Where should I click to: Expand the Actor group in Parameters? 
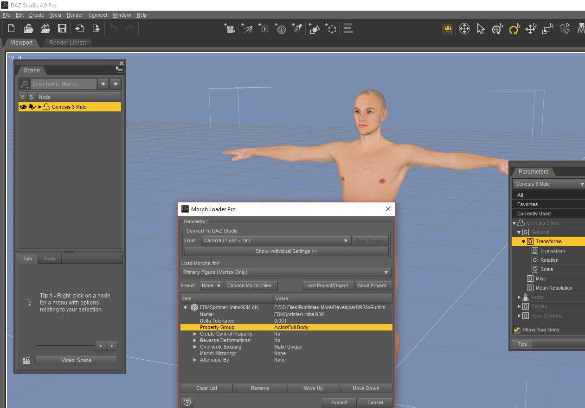tap(519, 297)
